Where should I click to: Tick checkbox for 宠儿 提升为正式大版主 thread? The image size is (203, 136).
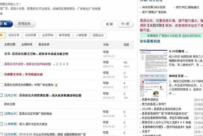(1, 124)
